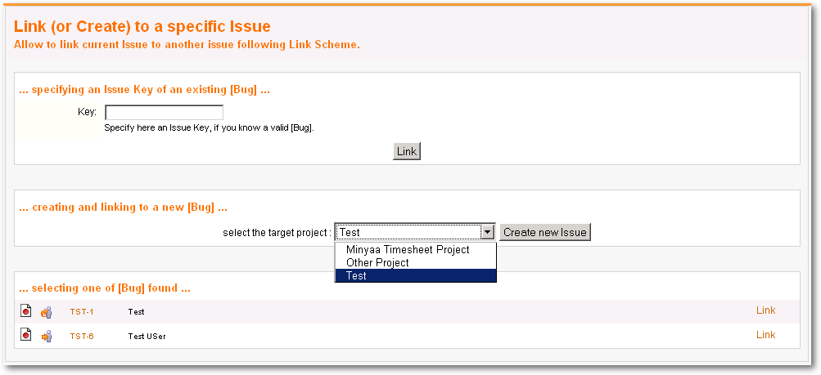Open issue TST-1 via its key link
This screenshot has width=821, height=375.
[82, 312]
